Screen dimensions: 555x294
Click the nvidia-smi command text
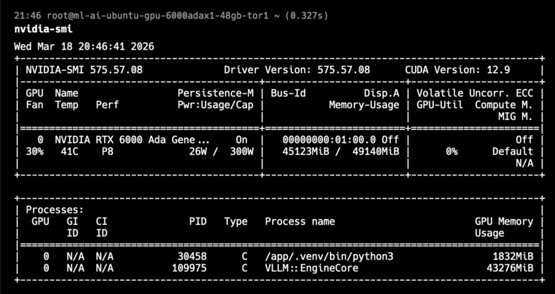43,30
